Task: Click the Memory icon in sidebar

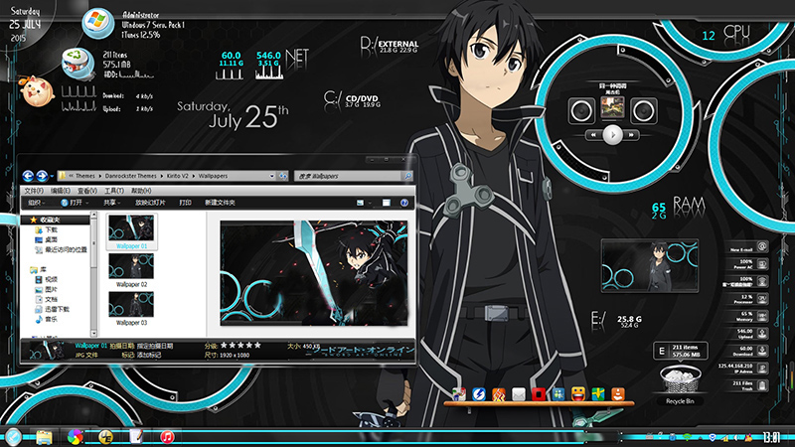Action: point(762,317)
